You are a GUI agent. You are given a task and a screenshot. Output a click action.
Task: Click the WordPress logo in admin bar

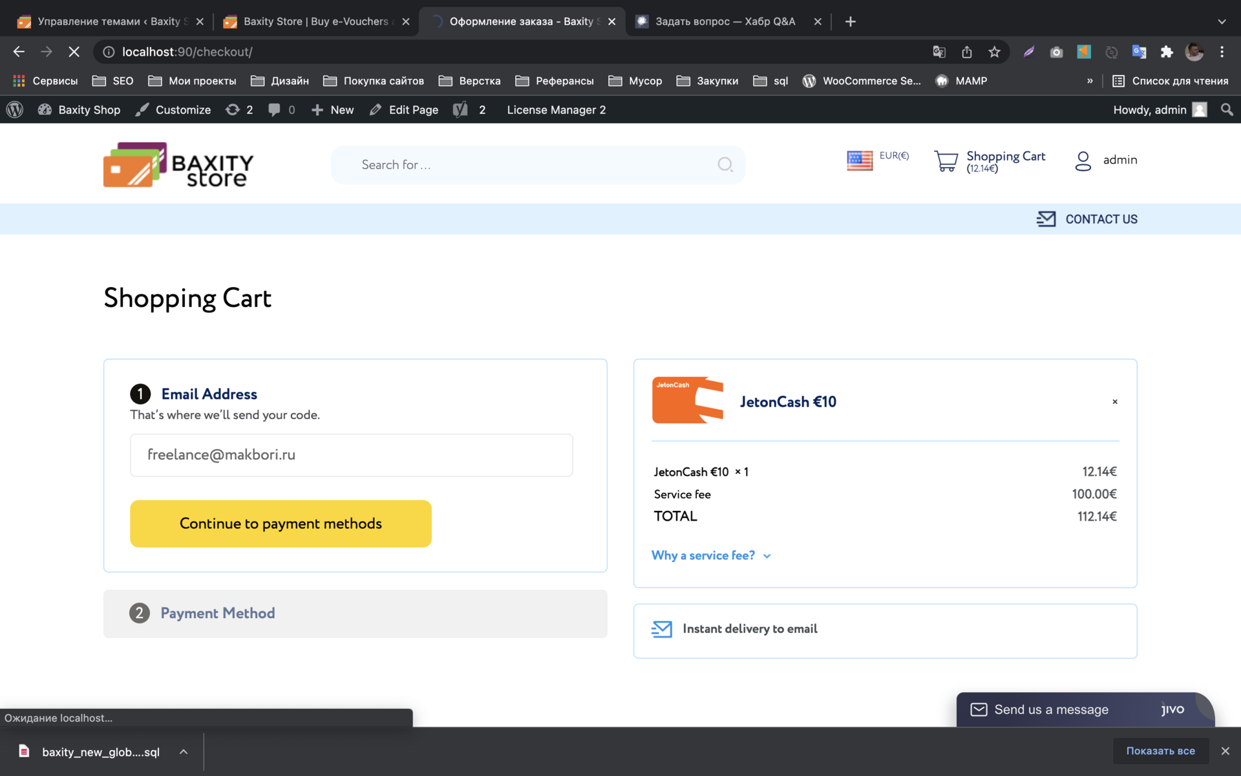(15, 110)
